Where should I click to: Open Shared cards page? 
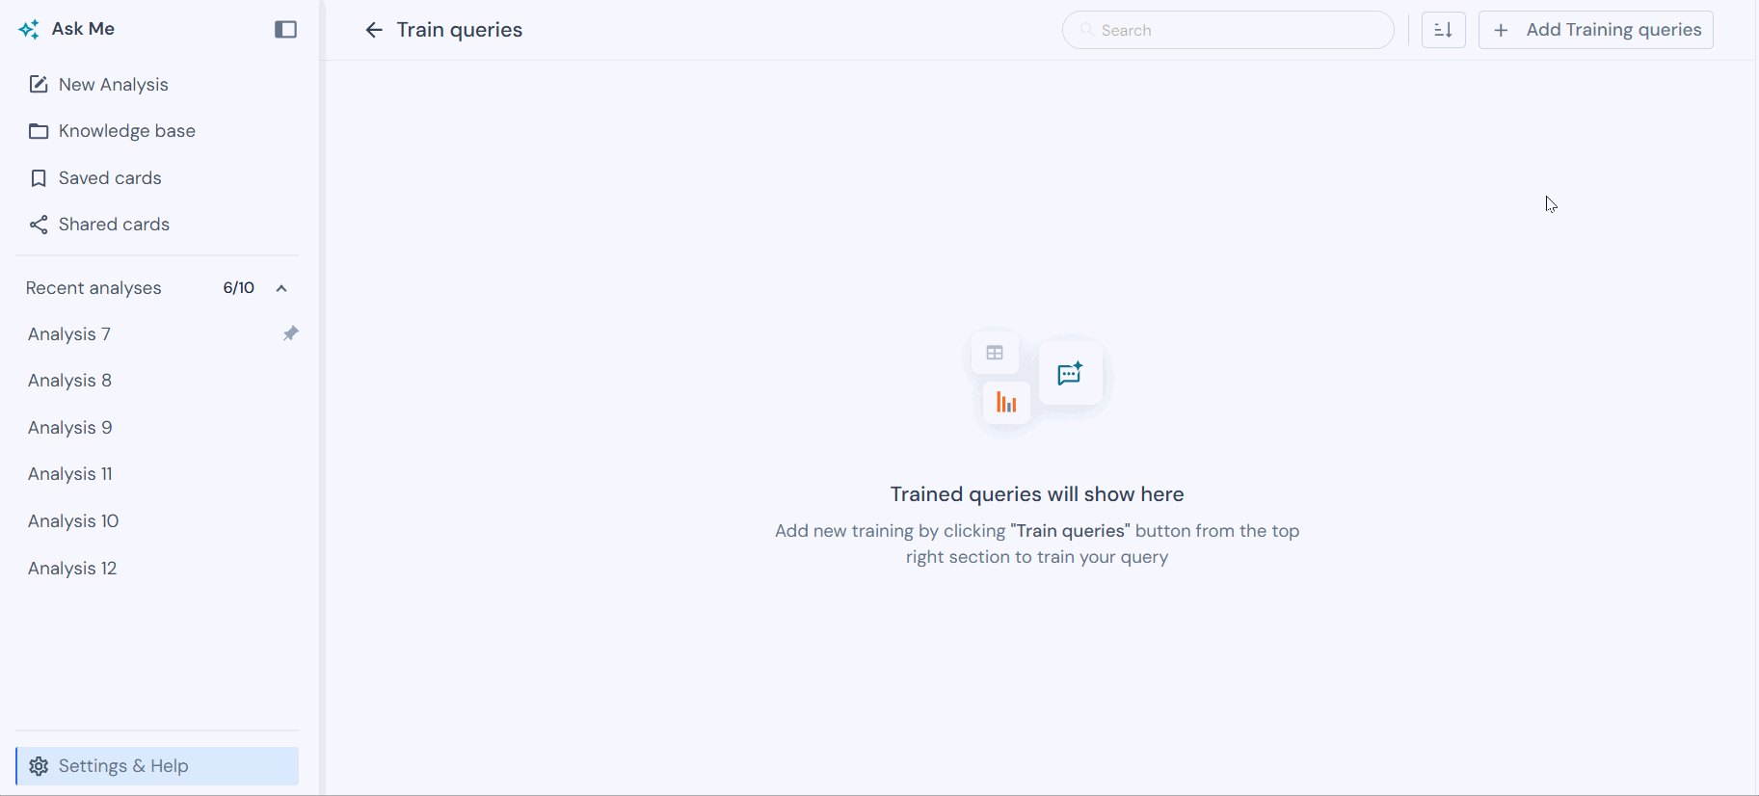tap(114, 225)
